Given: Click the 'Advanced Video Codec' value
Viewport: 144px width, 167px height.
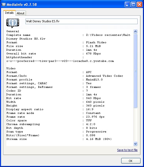Looking at the screenshot, I should pyautogui.click(x=105, y=76).
